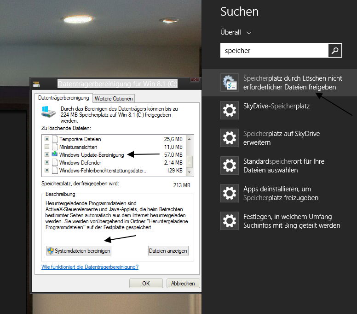Viewport: 357px width, 314px height.
Task: Select the Windows Defender row text
Action: coord(80,163)
